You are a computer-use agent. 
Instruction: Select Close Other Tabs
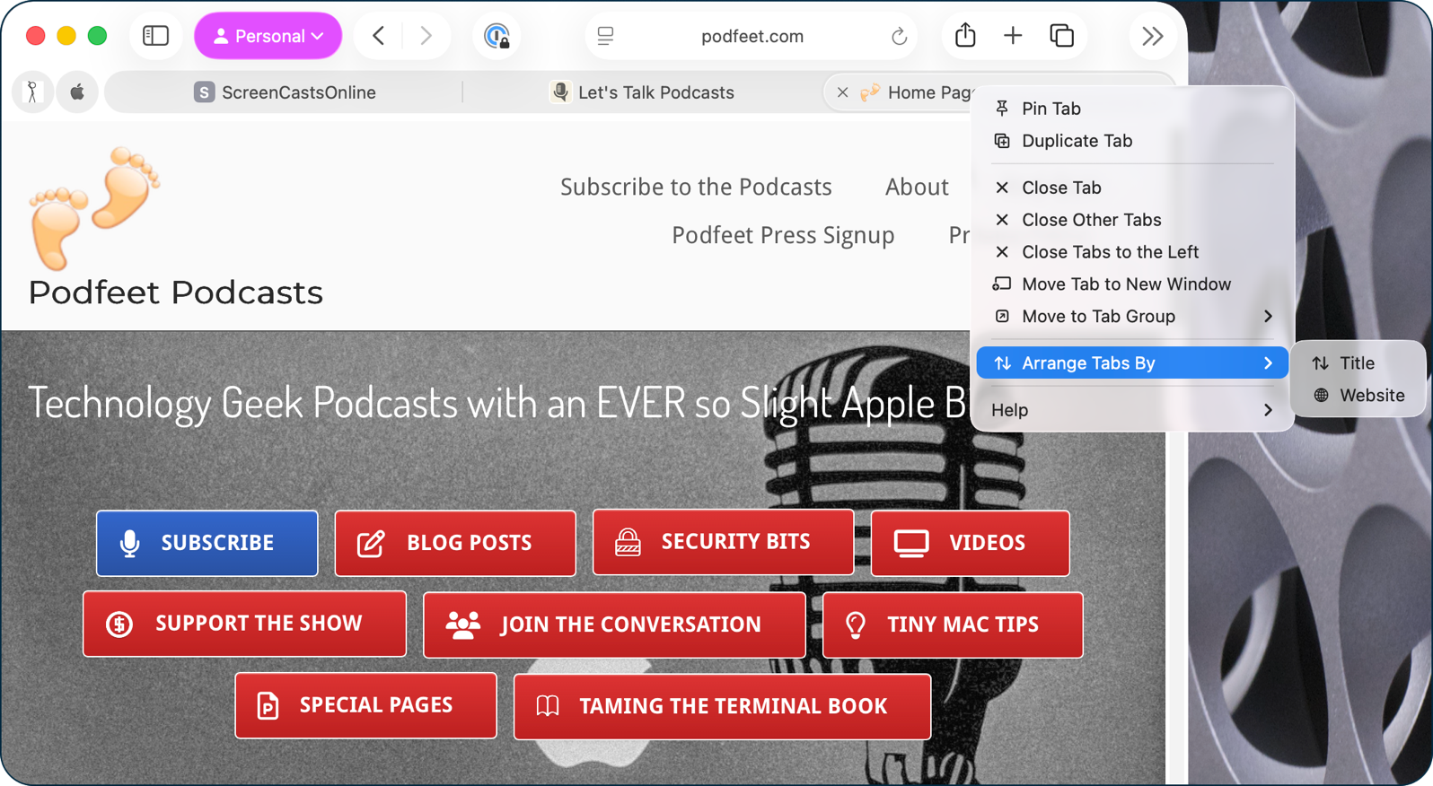pyautogui.click(x=1131, y=220)
